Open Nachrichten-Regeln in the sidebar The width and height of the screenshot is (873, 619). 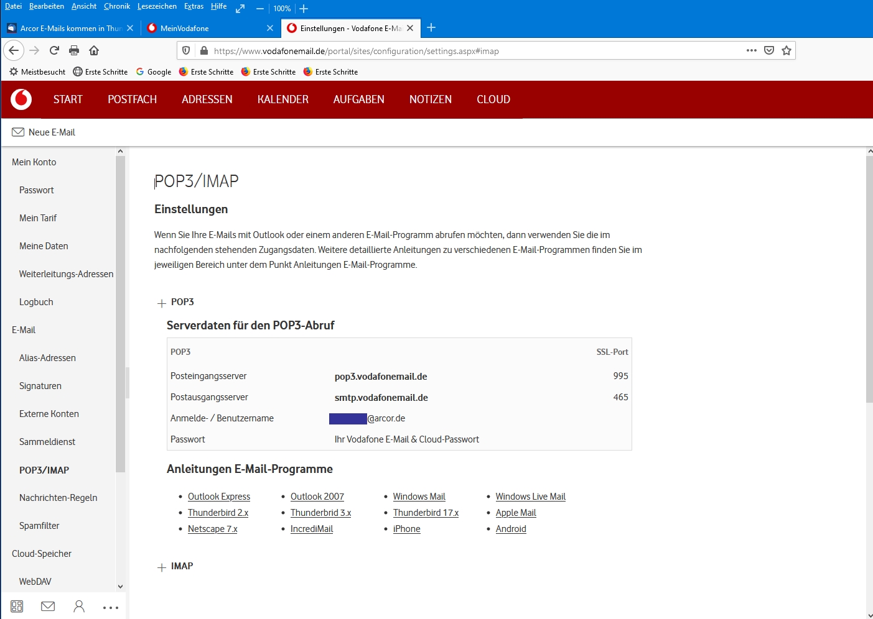coord(58,498)
